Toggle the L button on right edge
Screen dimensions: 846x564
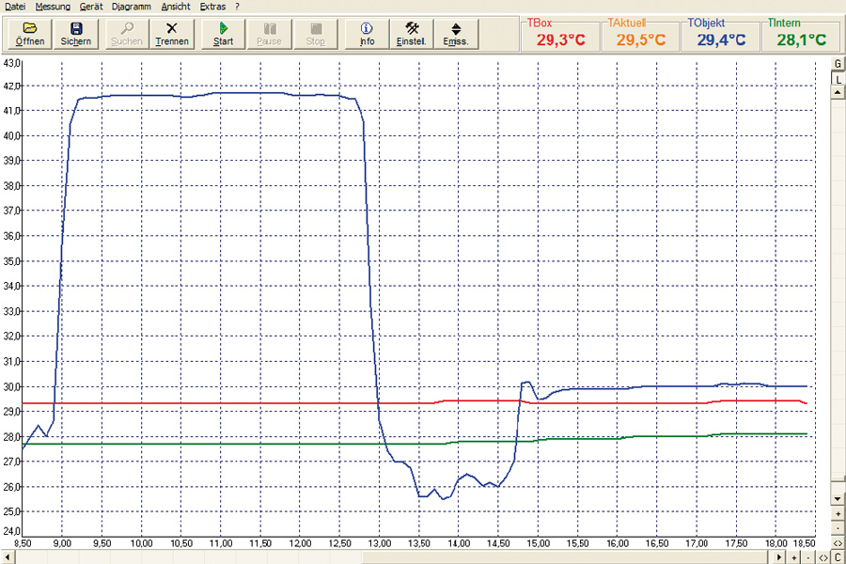pos(838,80)
